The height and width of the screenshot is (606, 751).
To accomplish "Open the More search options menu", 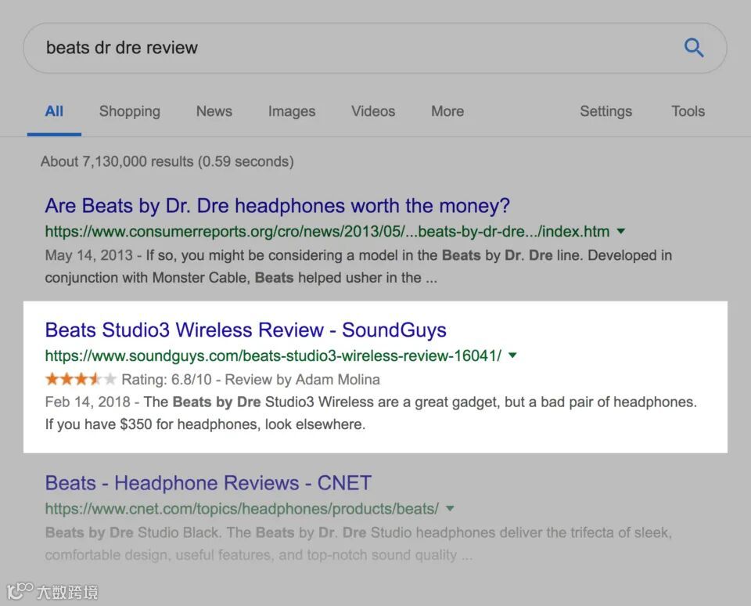I will tap(447, 111).
